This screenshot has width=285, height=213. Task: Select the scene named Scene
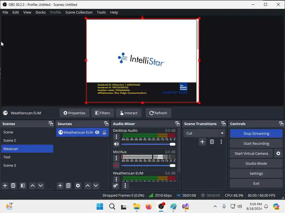[27, 132]
